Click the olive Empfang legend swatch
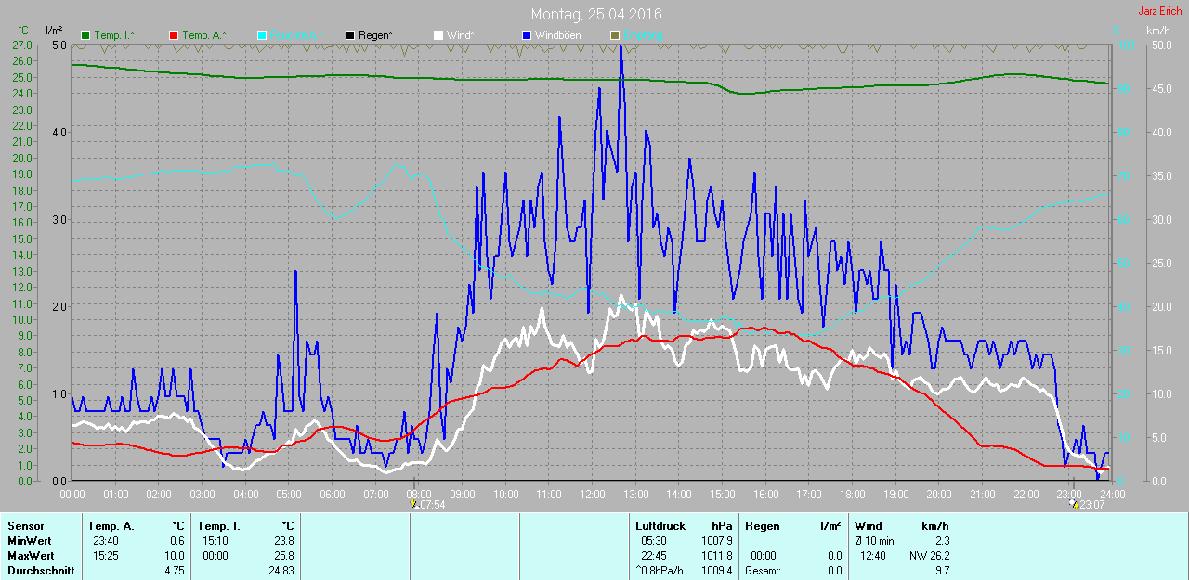The width and height of the screenshot is (1189, 580). click(x=614, y=35)
